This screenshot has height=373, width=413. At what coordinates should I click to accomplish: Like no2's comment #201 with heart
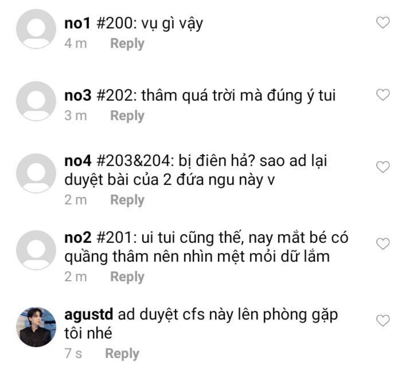coord(383,244)
